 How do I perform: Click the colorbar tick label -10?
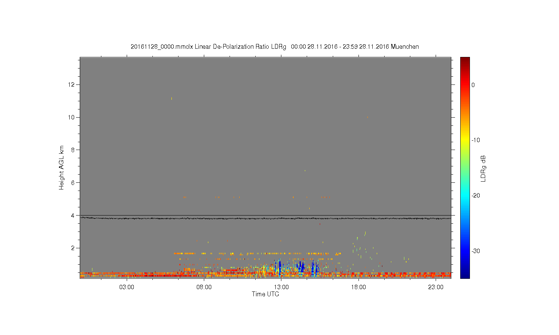tap(476, 140)
